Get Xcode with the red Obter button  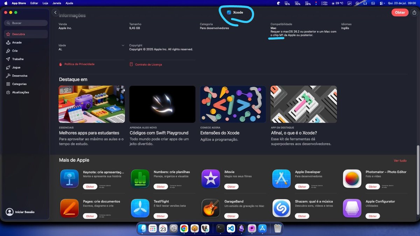[x=400, y=13]
